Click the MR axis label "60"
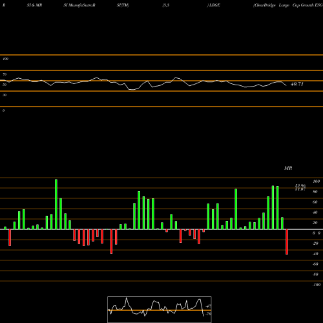Viewport: 323px width, 323px height. coord(315,202)
